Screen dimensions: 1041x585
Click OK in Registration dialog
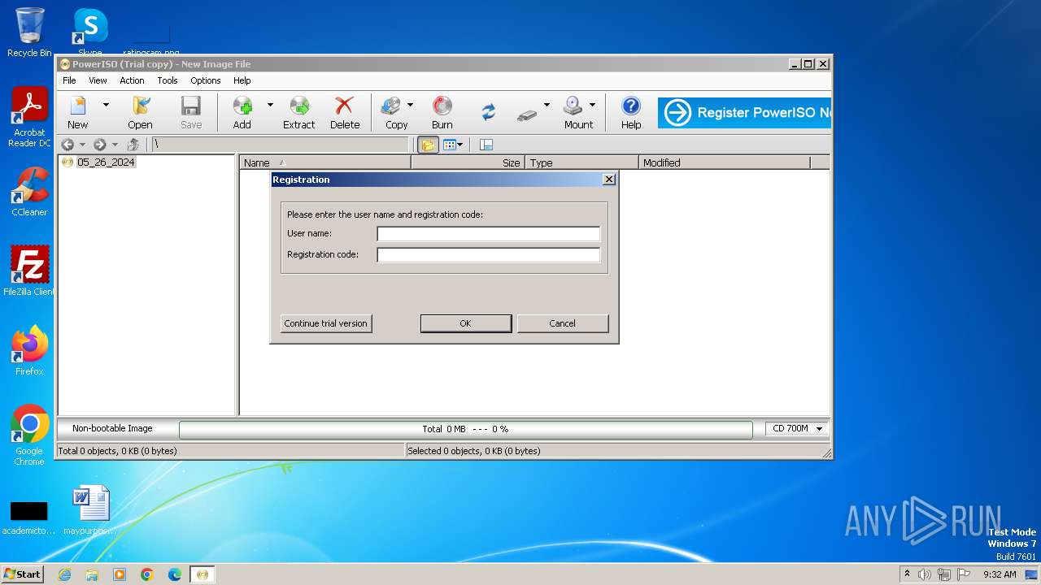tap(466, 323)
